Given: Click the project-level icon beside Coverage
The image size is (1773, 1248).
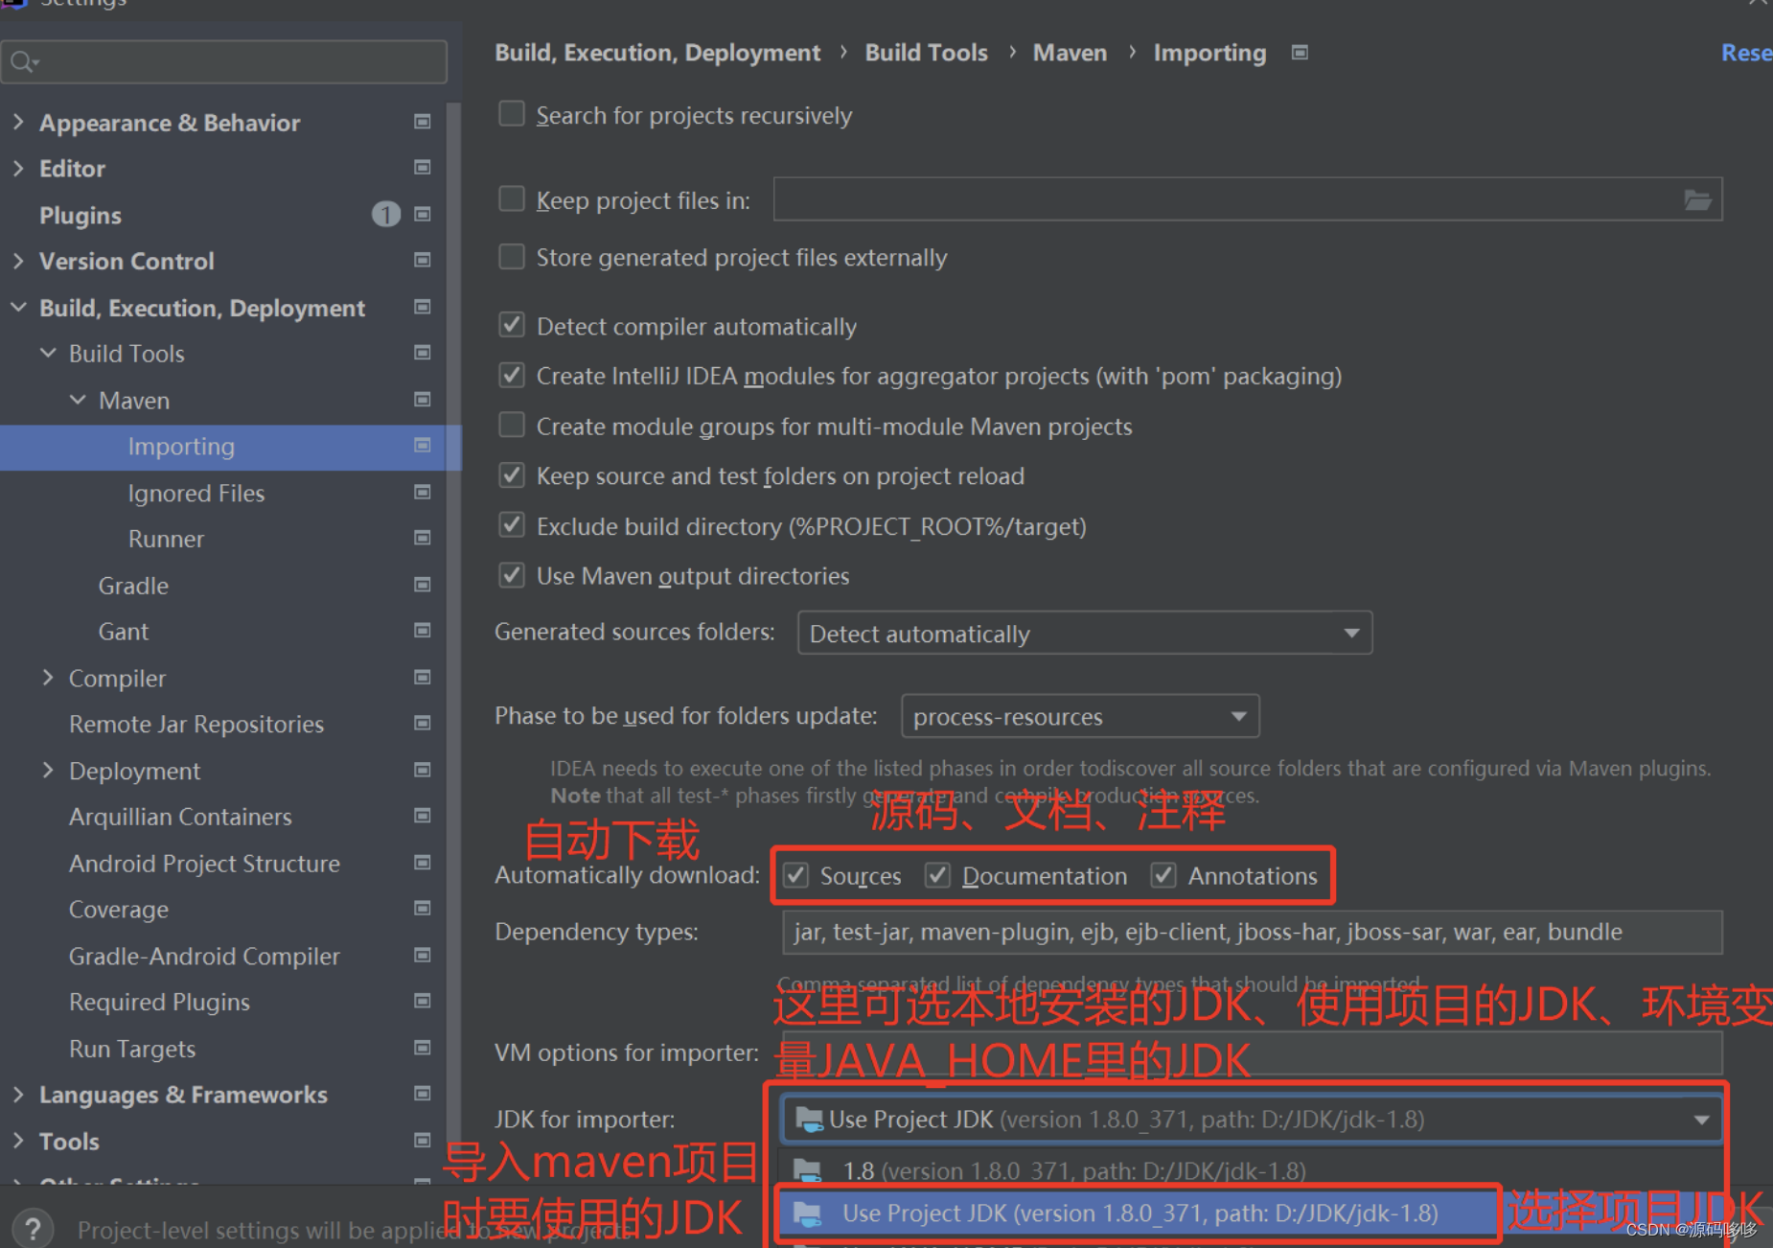Looking at the screenshot, I should tap(422, 909).
